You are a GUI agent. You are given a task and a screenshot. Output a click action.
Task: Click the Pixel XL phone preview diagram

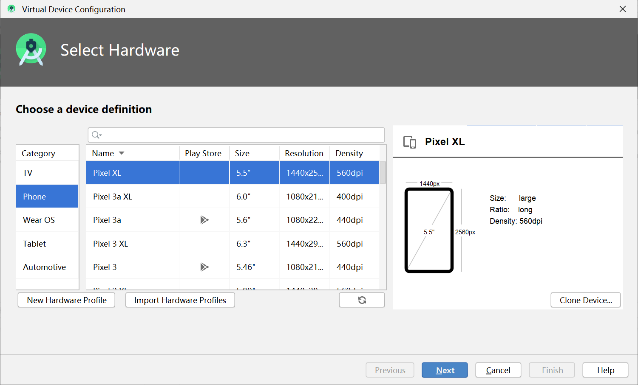(x=429, y=230)
